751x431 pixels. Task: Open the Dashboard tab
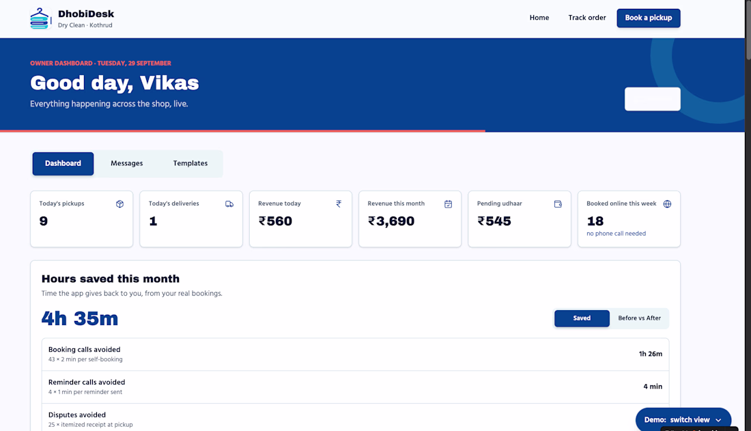(x=63, y=163)
